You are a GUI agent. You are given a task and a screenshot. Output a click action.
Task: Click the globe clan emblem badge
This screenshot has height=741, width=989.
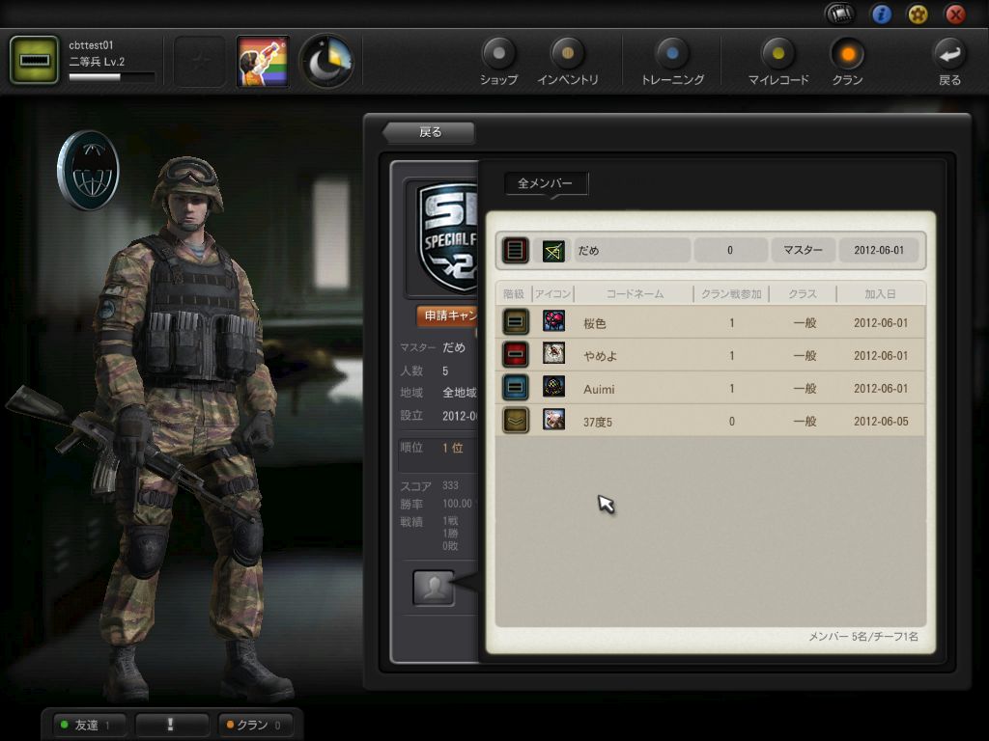click(x=88, y=171)
